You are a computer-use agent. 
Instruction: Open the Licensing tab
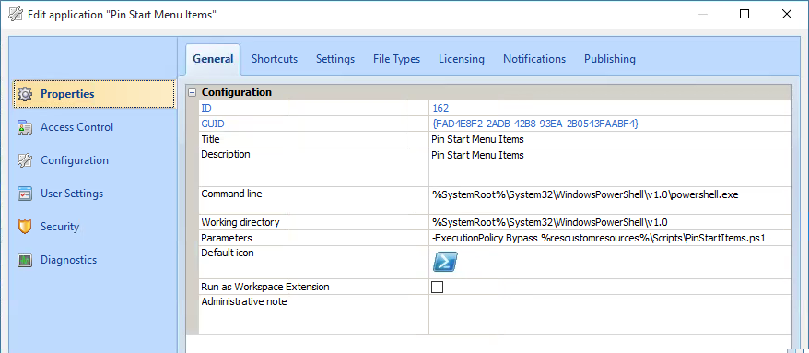tap(462, 59)
